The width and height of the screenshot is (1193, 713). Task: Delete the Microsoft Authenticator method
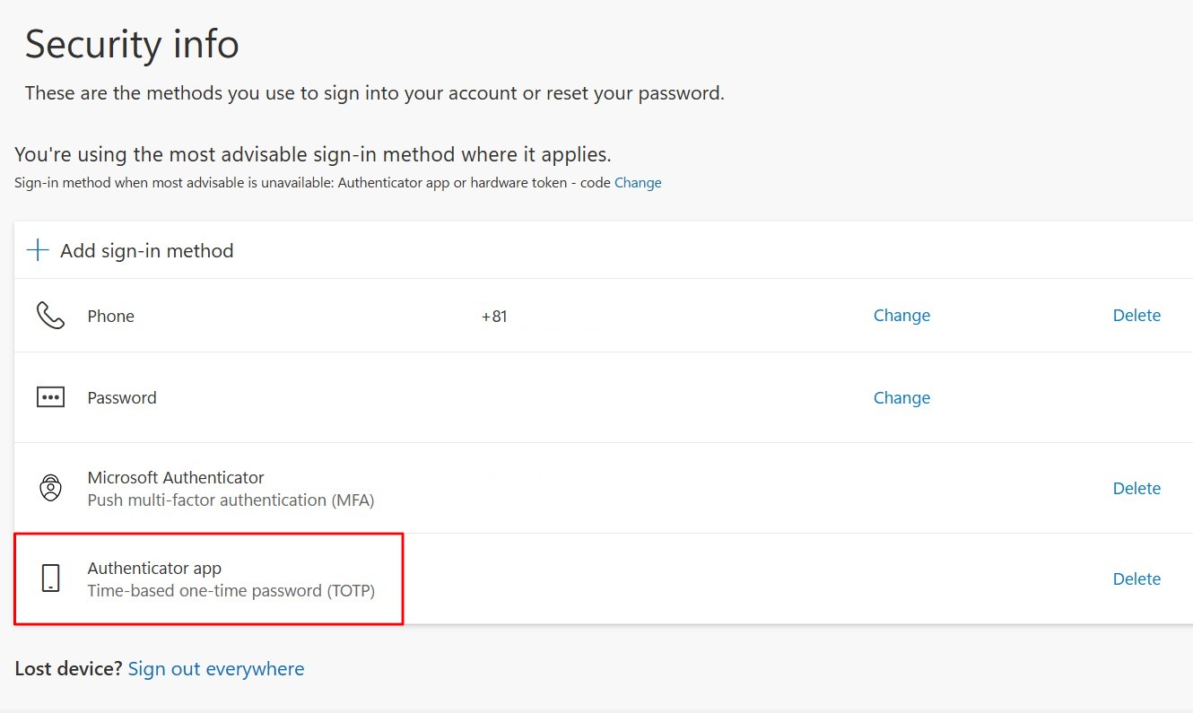point(1136,488)
